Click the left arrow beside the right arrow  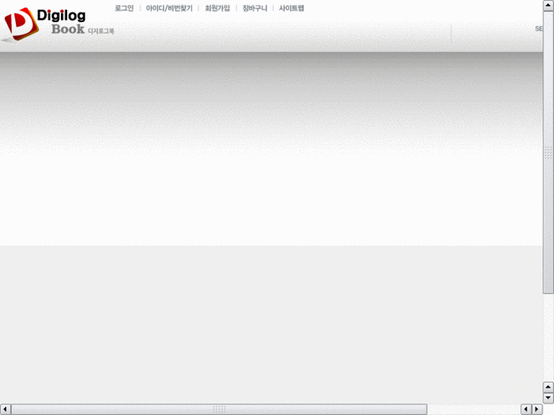click(x=526, y=409)
